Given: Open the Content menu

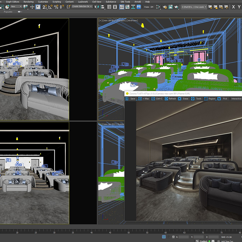Looking at the screenshot, I should point(69,2).
